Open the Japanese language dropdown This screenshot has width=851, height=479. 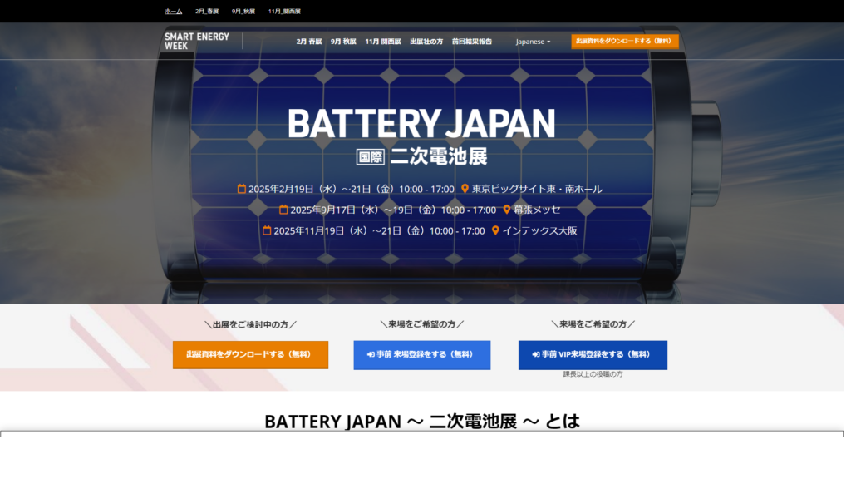(x=533, y=42)
